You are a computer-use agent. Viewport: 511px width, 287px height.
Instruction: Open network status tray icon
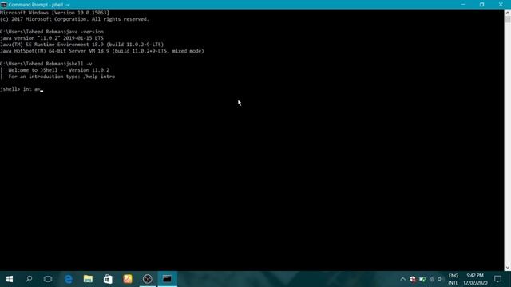pos(432,279)
